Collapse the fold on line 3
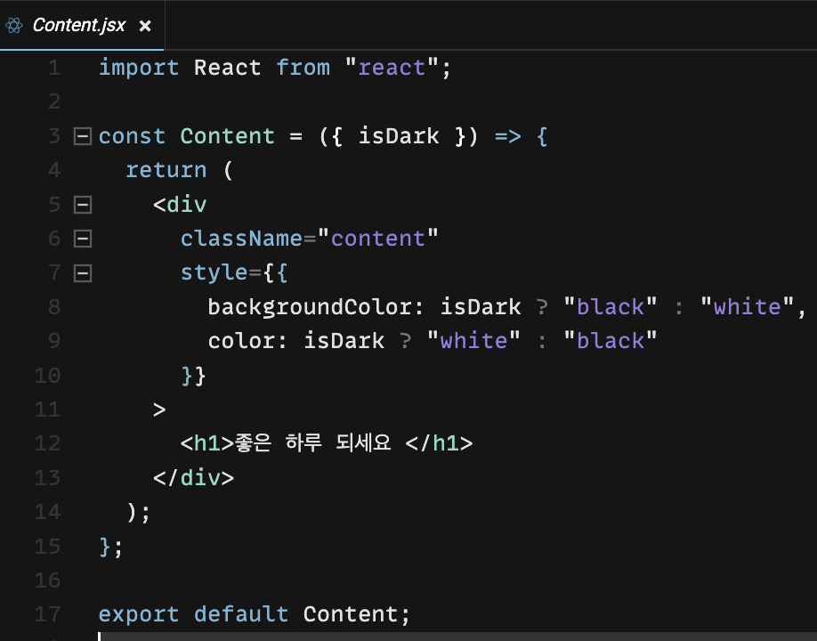Image resolution: width=817 pixels, height=641 pixels. [83, 136]
